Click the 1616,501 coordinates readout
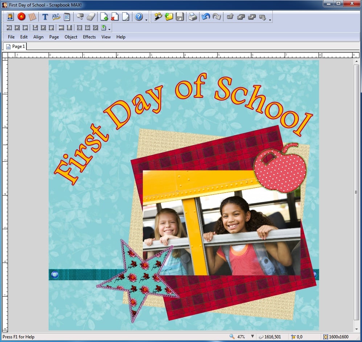This screenshot has width=362, height=342. [272, 337]
